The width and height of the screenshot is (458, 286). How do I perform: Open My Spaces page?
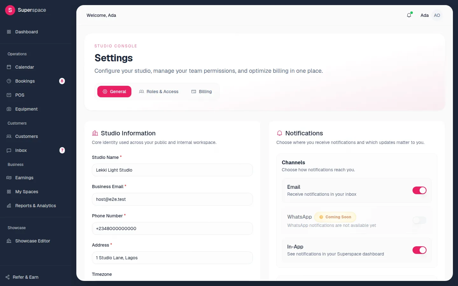click(x=36, y=192)
